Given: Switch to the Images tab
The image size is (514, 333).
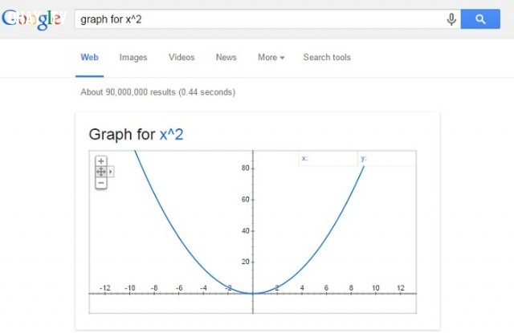Looking at the screenshot, I should click(133, 57).
